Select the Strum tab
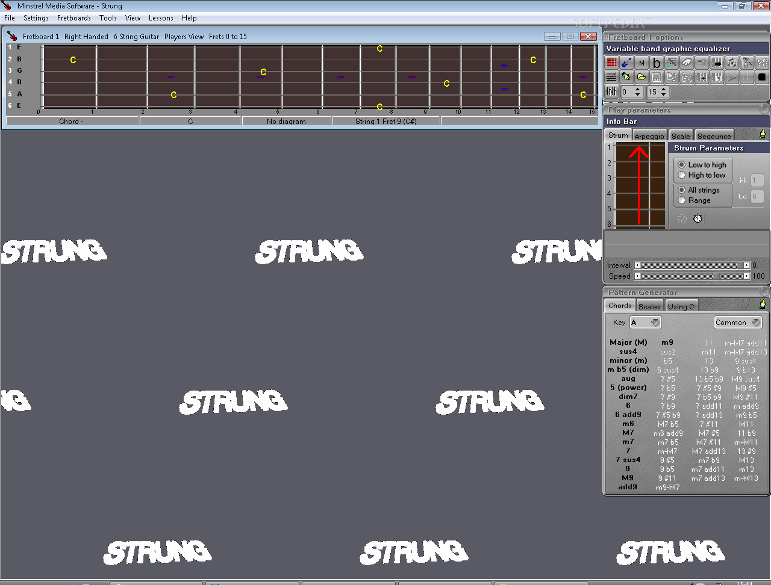The width and height of the screenshot is (771, 585). click(x=618, y=135)
